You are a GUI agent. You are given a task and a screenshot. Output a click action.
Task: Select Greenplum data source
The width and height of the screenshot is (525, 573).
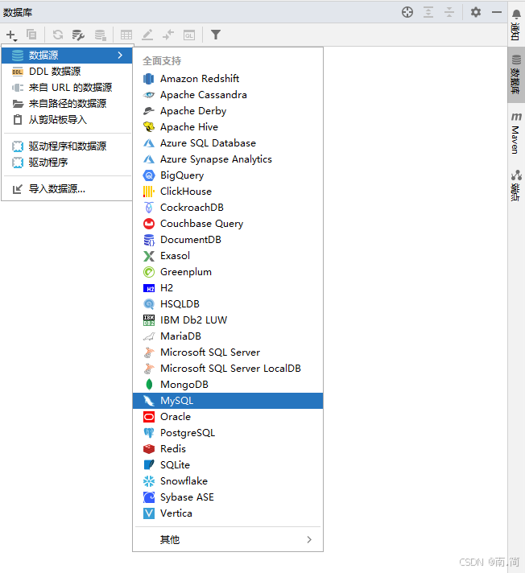coord(228,271)
